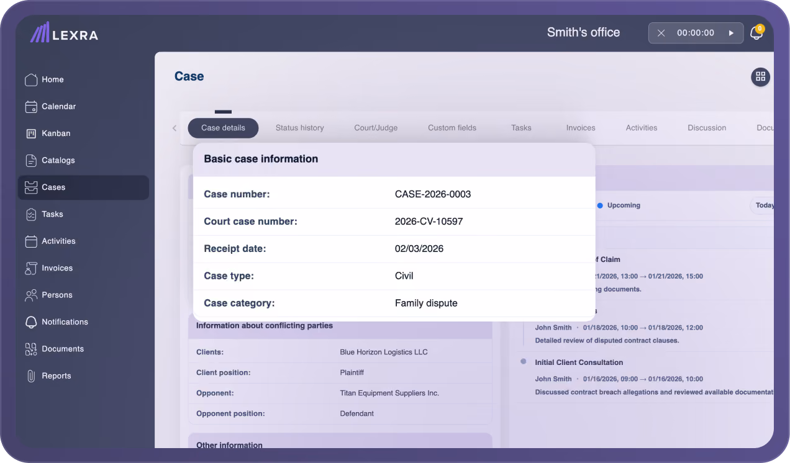Click Smith's office title
This screenshot has height=463, width=790.
(x=583, y=32)
